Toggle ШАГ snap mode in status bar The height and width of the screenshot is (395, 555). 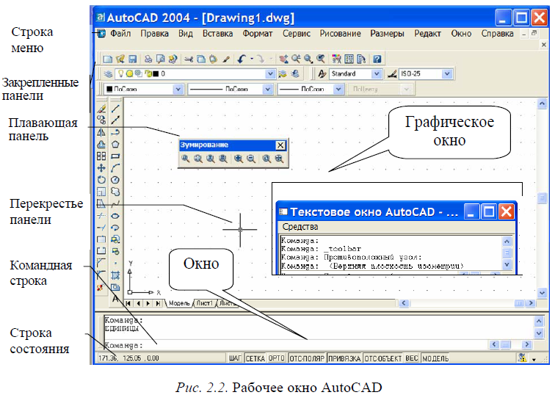235,358
